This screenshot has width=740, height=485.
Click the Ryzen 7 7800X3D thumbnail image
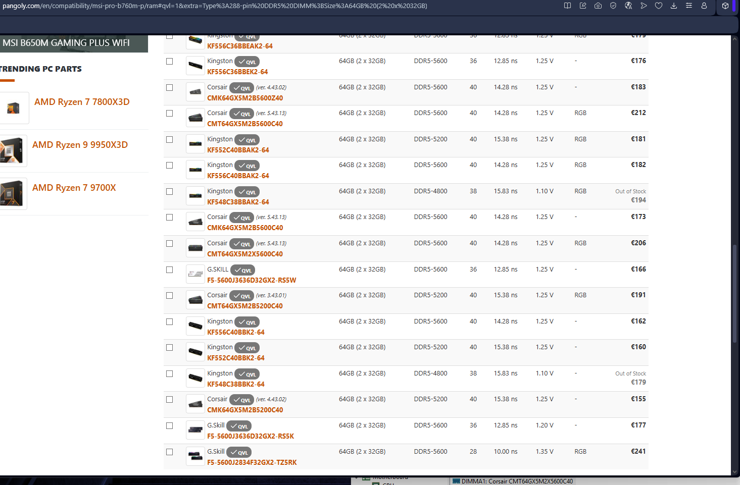[x=14, y=107]
